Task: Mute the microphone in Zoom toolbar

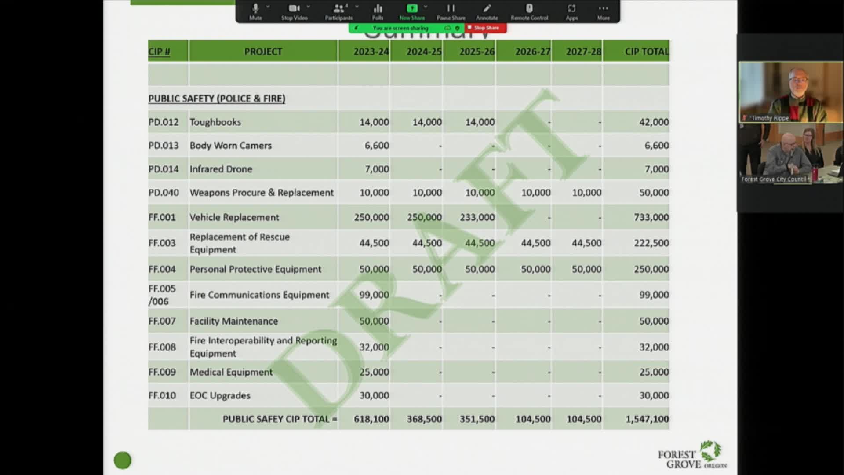Action: 255,11
